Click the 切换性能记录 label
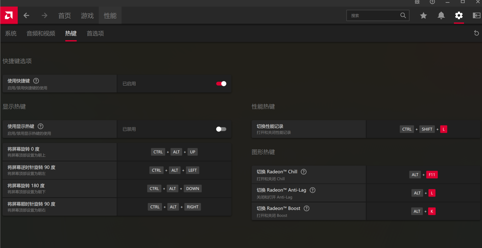482x248 pixels. pyautogui.click(x=270, y=126)
